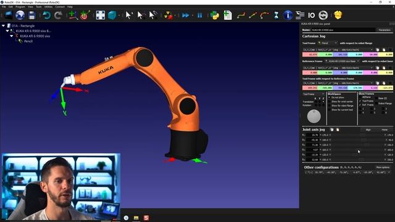This screenshot has width=395, height=222.
Task: Open the Reference Frame base dropdown
Action: tap(342, 61)
